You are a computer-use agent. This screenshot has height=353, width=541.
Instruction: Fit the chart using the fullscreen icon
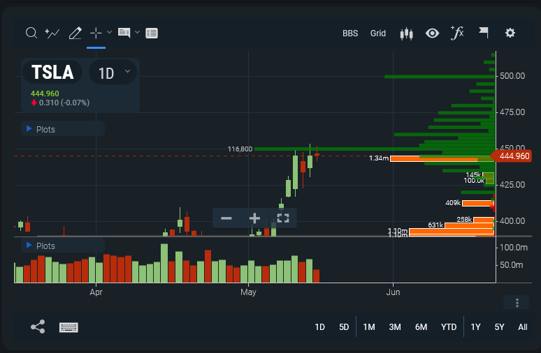tap(283, 218)
